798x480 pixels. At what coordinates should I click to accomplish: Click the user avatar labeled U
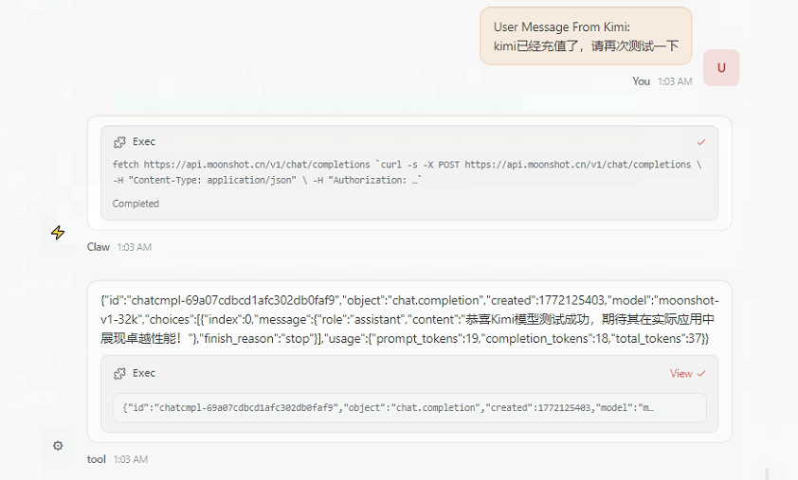[x=721, y=67]
